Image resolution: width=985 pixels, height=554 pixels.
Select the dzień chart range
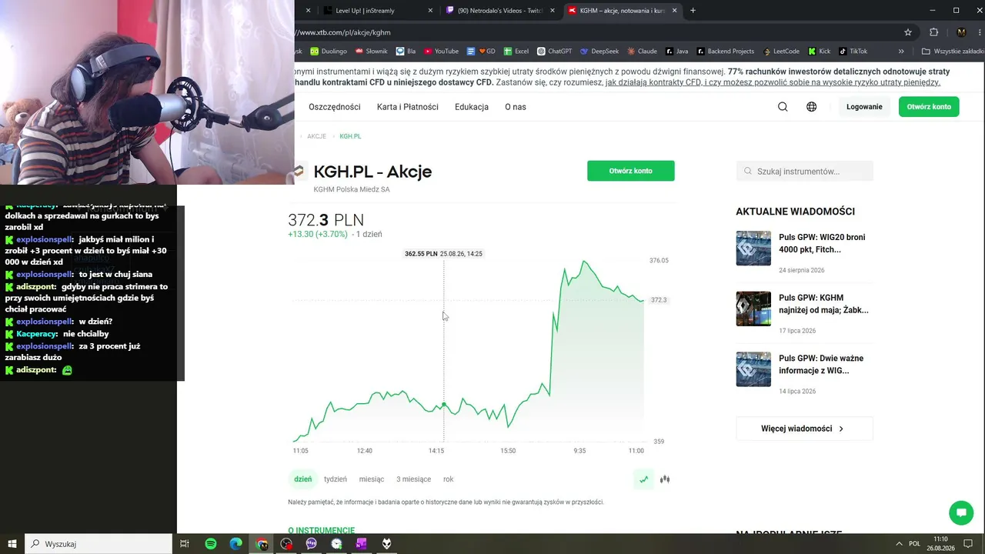[x=303, y=479]
